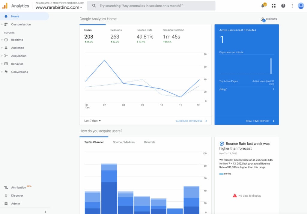
Task: Click the user account avatar
Action: (x=301, y=6)
